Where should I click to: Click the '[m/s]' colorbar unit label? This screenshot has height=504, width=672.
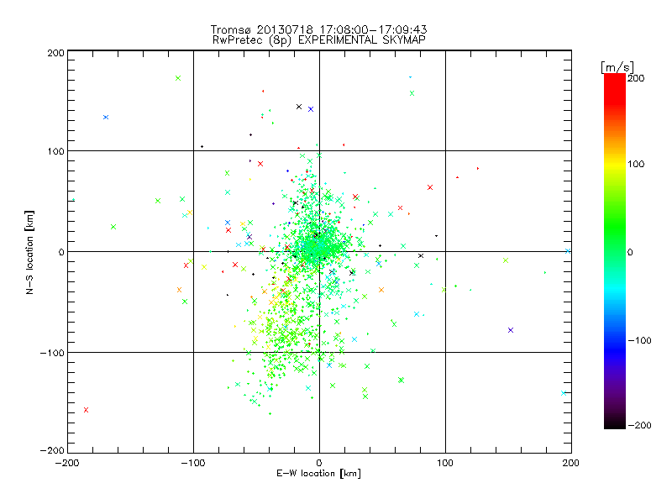(617, 67)
